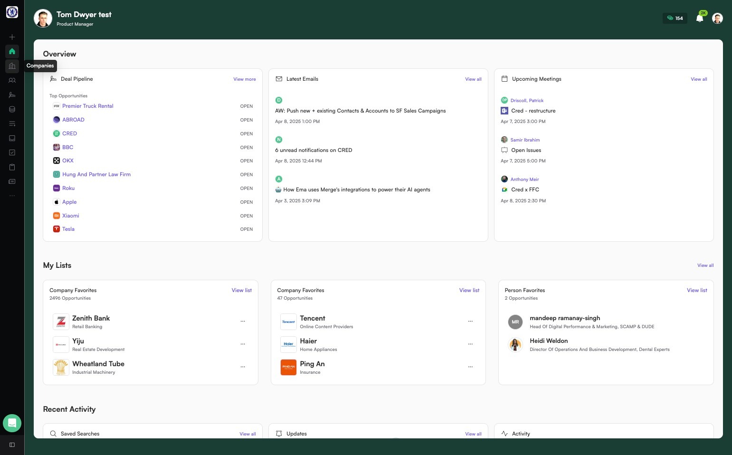Click the user avatar in top right

pos(717,19)
